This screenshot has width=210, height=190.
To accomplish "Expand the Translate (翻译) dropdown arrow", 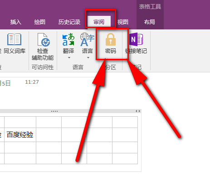I will pos(69,57).
